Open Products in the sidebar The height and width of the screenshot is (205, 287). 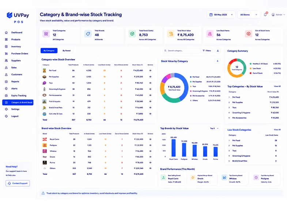[x=16, y=40]
